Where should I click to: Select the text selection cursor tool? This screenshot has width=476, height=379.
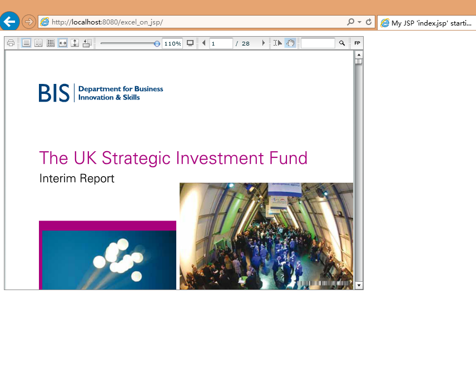[x=277, y=43]
